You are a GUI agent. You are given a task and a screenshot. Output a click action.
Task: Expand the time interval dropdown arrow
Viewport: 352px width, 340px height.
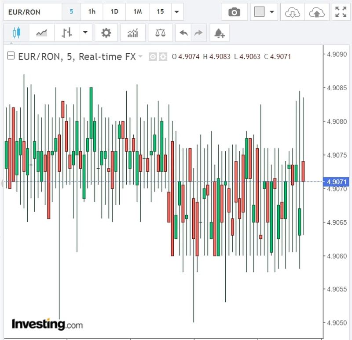[176, 12]
